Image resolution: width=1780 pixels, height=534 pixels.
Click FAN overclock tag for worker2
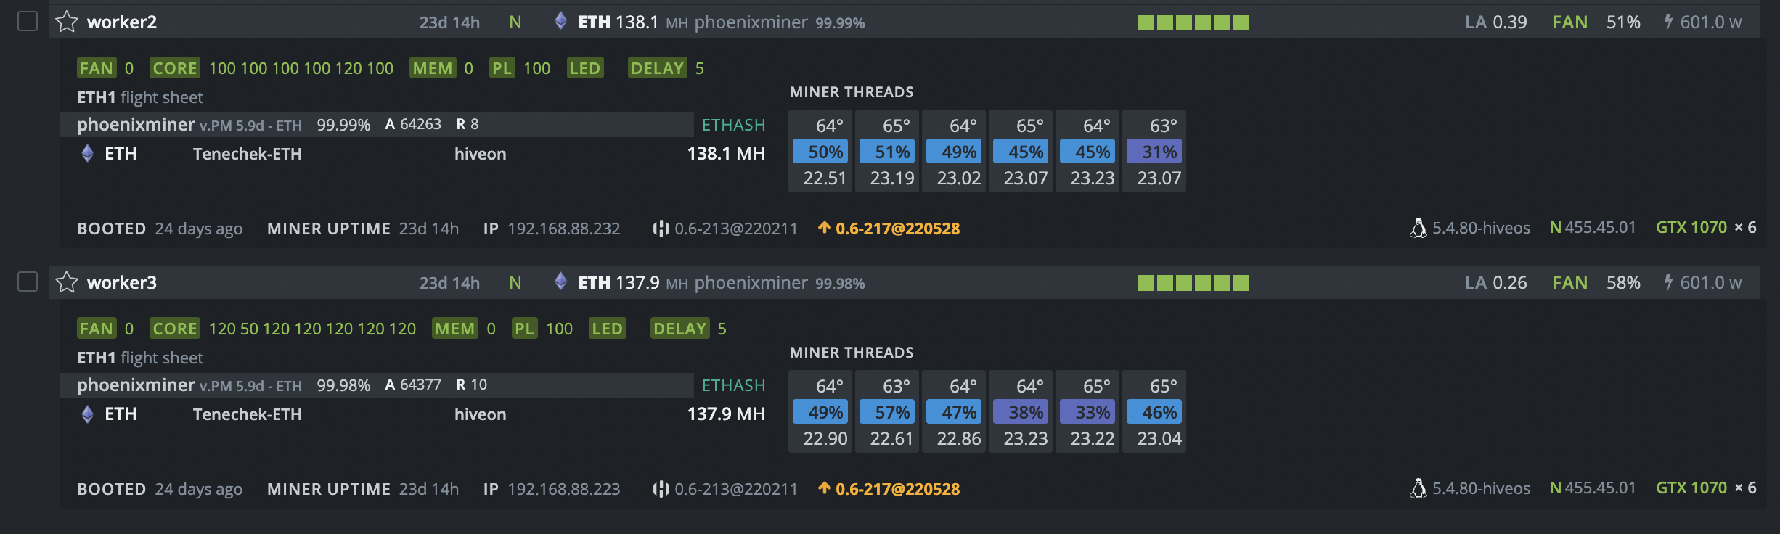pyautogui.click(x=97, y=67)
